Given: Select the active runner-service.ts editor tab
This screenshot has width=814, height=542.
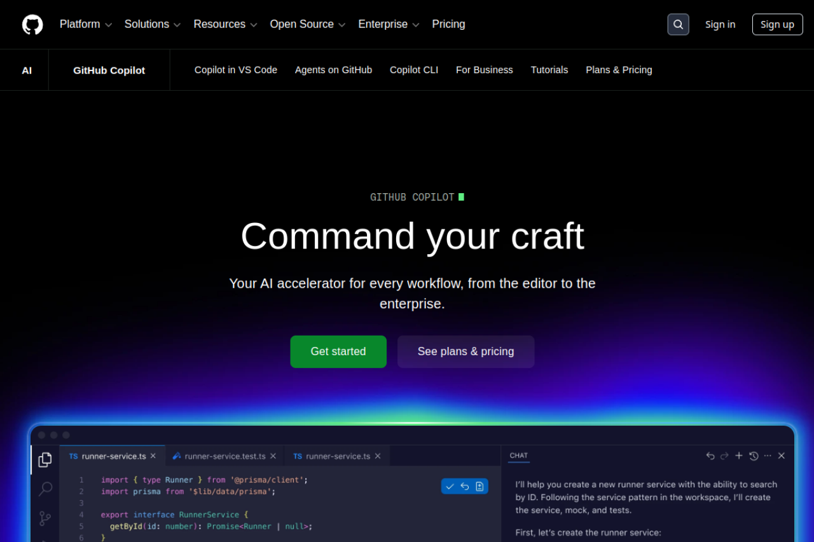Looking at the screenshot, I should (x=113, y=456).
